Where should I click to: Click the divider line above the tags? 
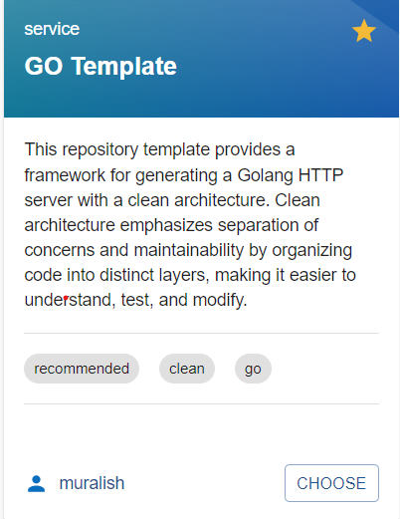(x=201, y=333)
